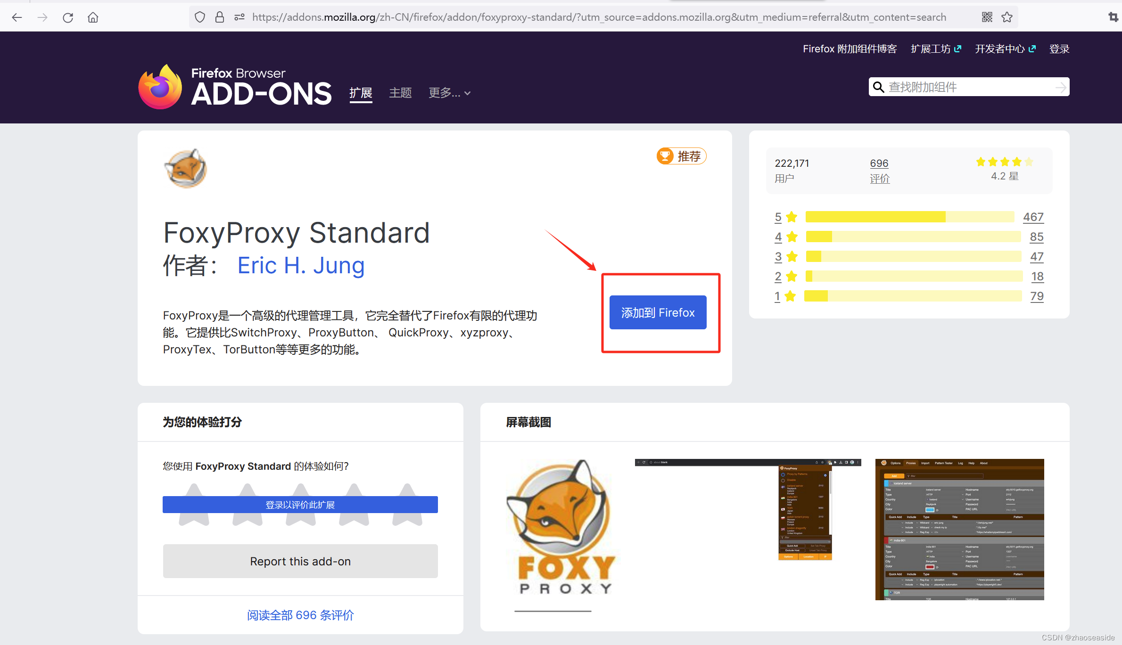Screen dimensions: 1122x645
Task: Open the 79 one-star reviews count
Action: (1037, 296)
